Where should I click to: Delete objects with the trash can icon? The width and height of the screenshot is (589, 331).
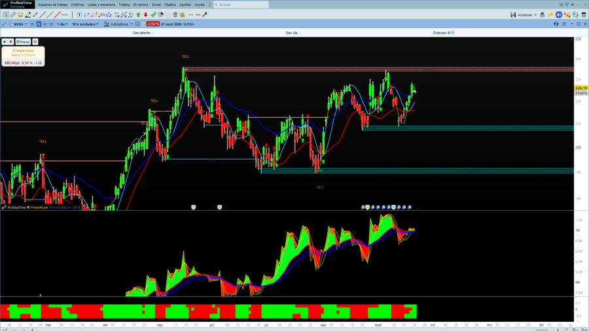click(175, 14)
